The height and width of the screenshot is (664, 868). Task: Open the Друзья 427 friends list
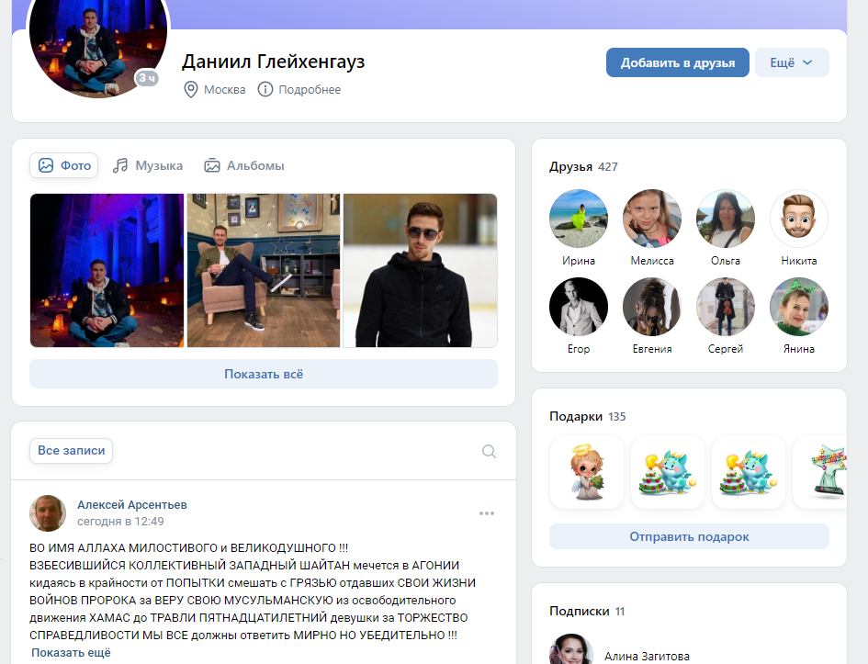(583, 167)
